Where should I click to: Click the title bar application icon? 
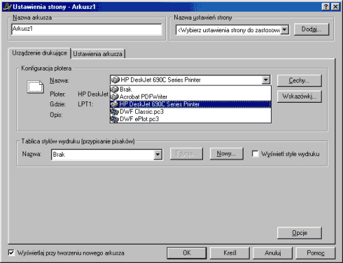(7, 7)
